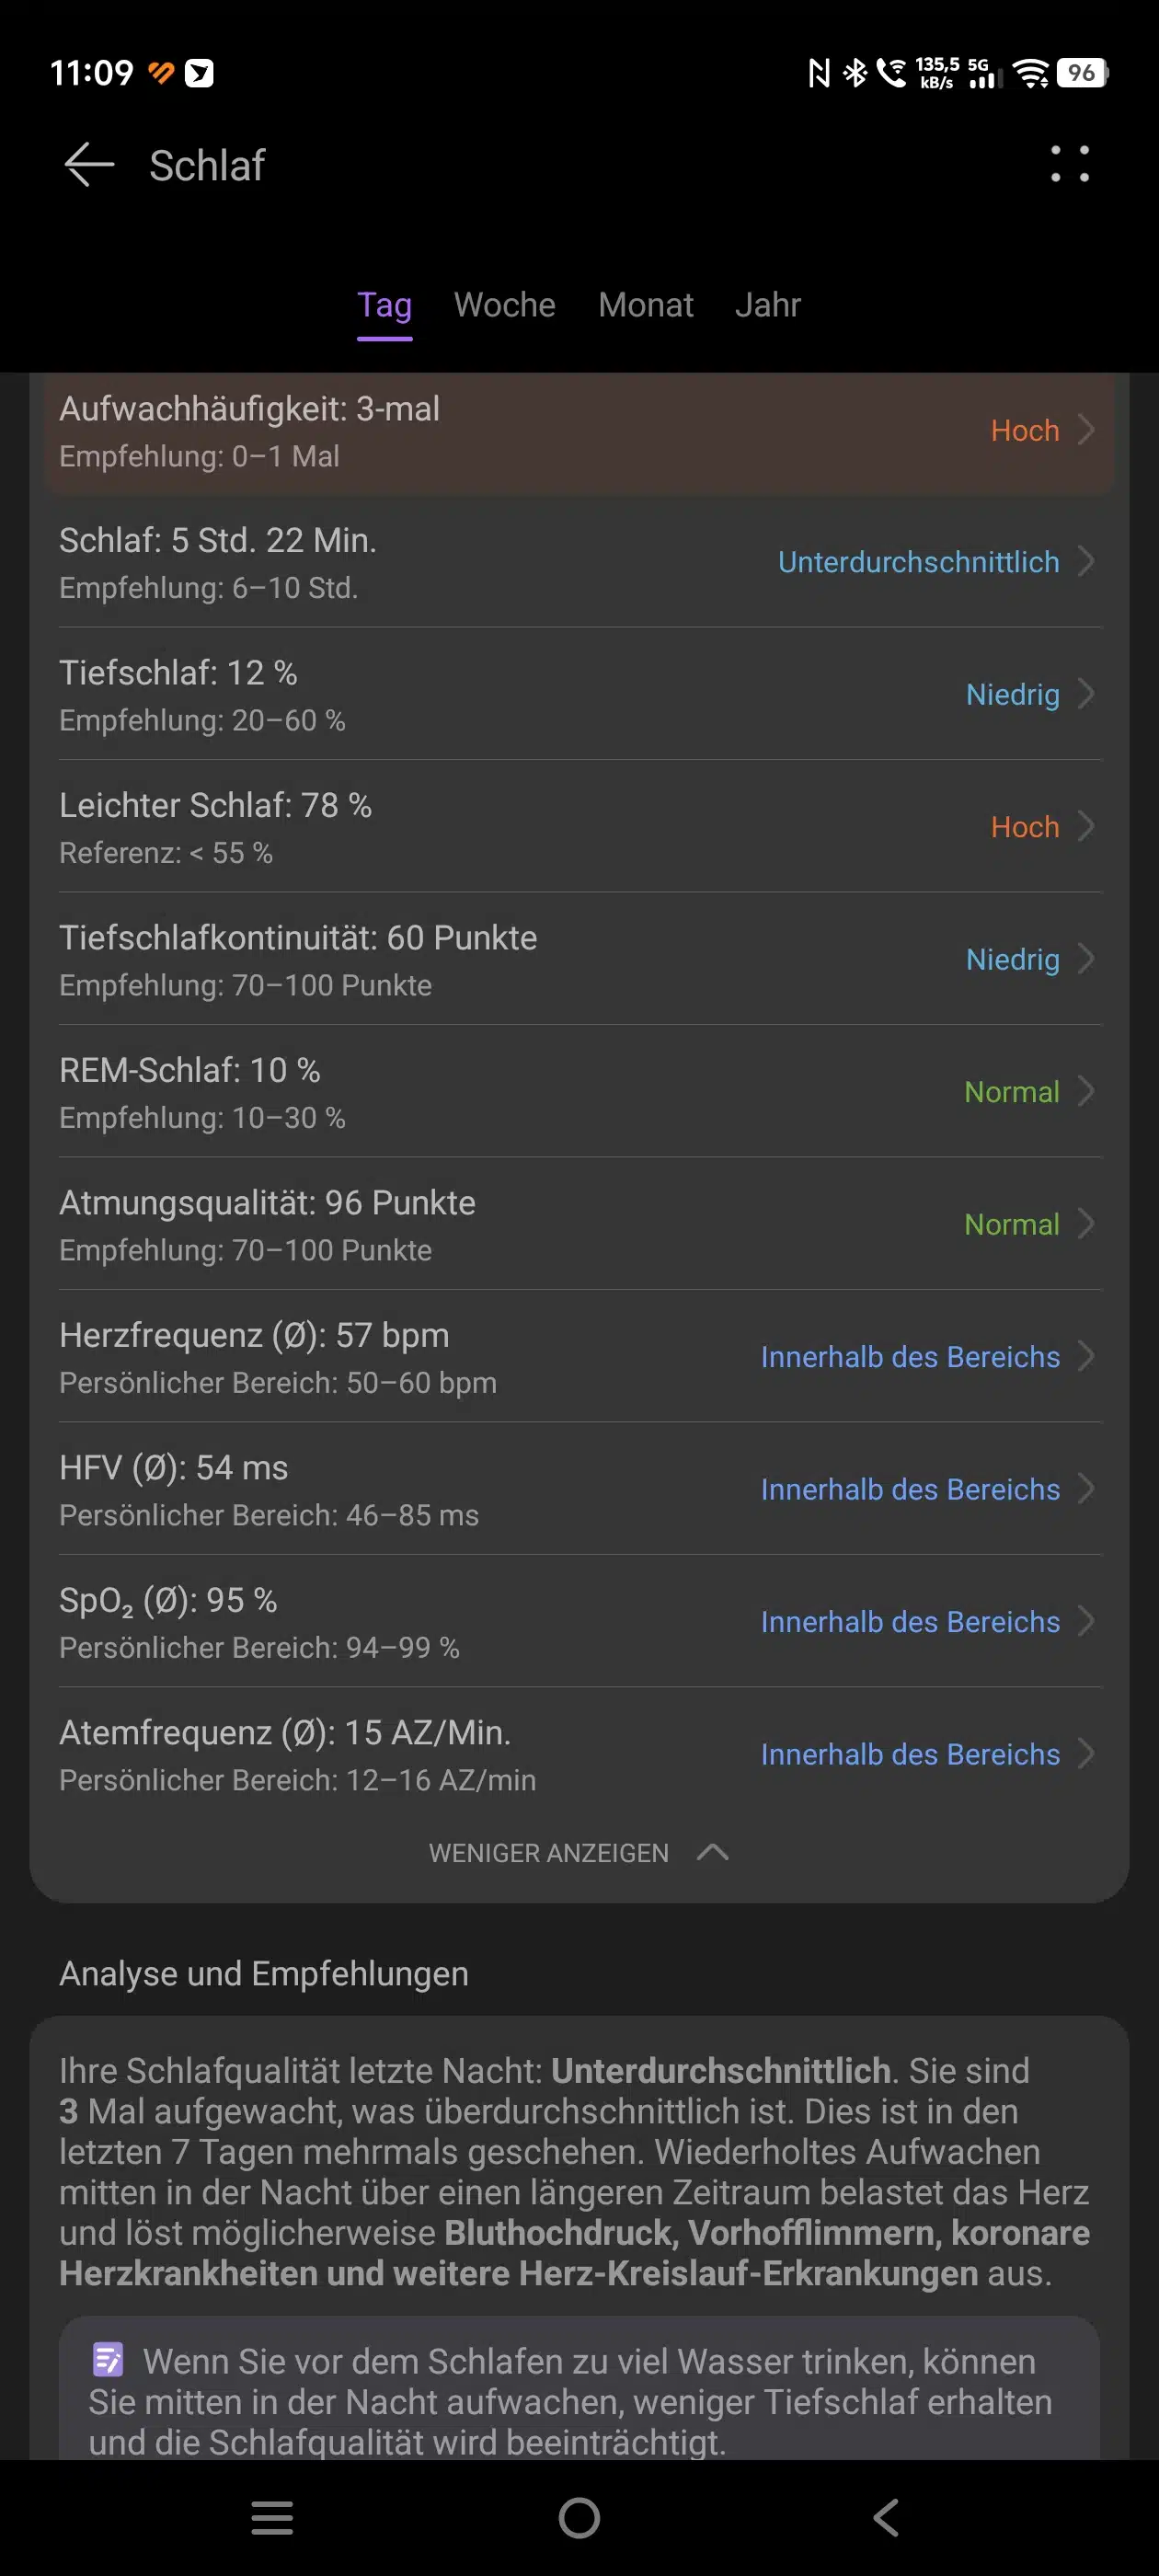Open the Unterdurchschnittlich rating for Schlaf duration
The image size is (1159, 2576).
coord(918,562)
